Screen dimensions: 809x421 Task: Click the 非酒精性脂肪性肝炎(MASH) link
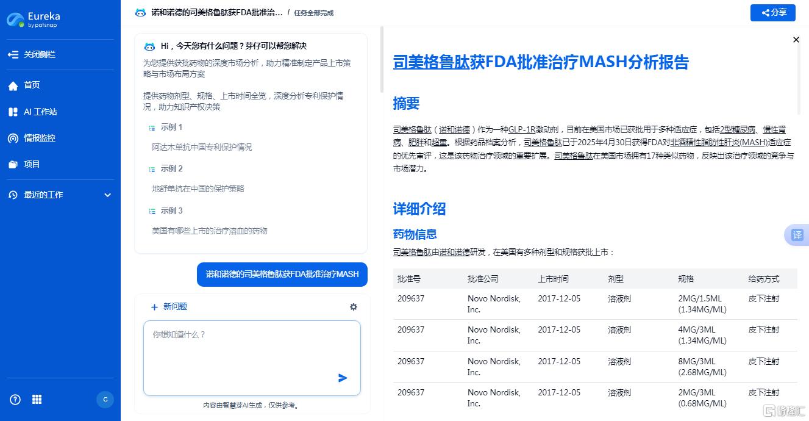[x=719, y=142]
